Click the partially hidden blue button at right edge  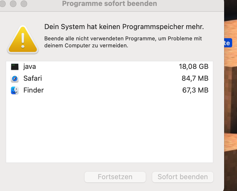(228, 43)
